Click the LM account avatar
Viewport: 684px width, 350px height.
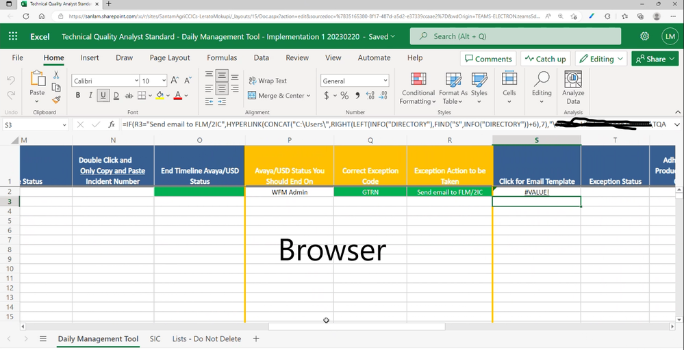670,36
